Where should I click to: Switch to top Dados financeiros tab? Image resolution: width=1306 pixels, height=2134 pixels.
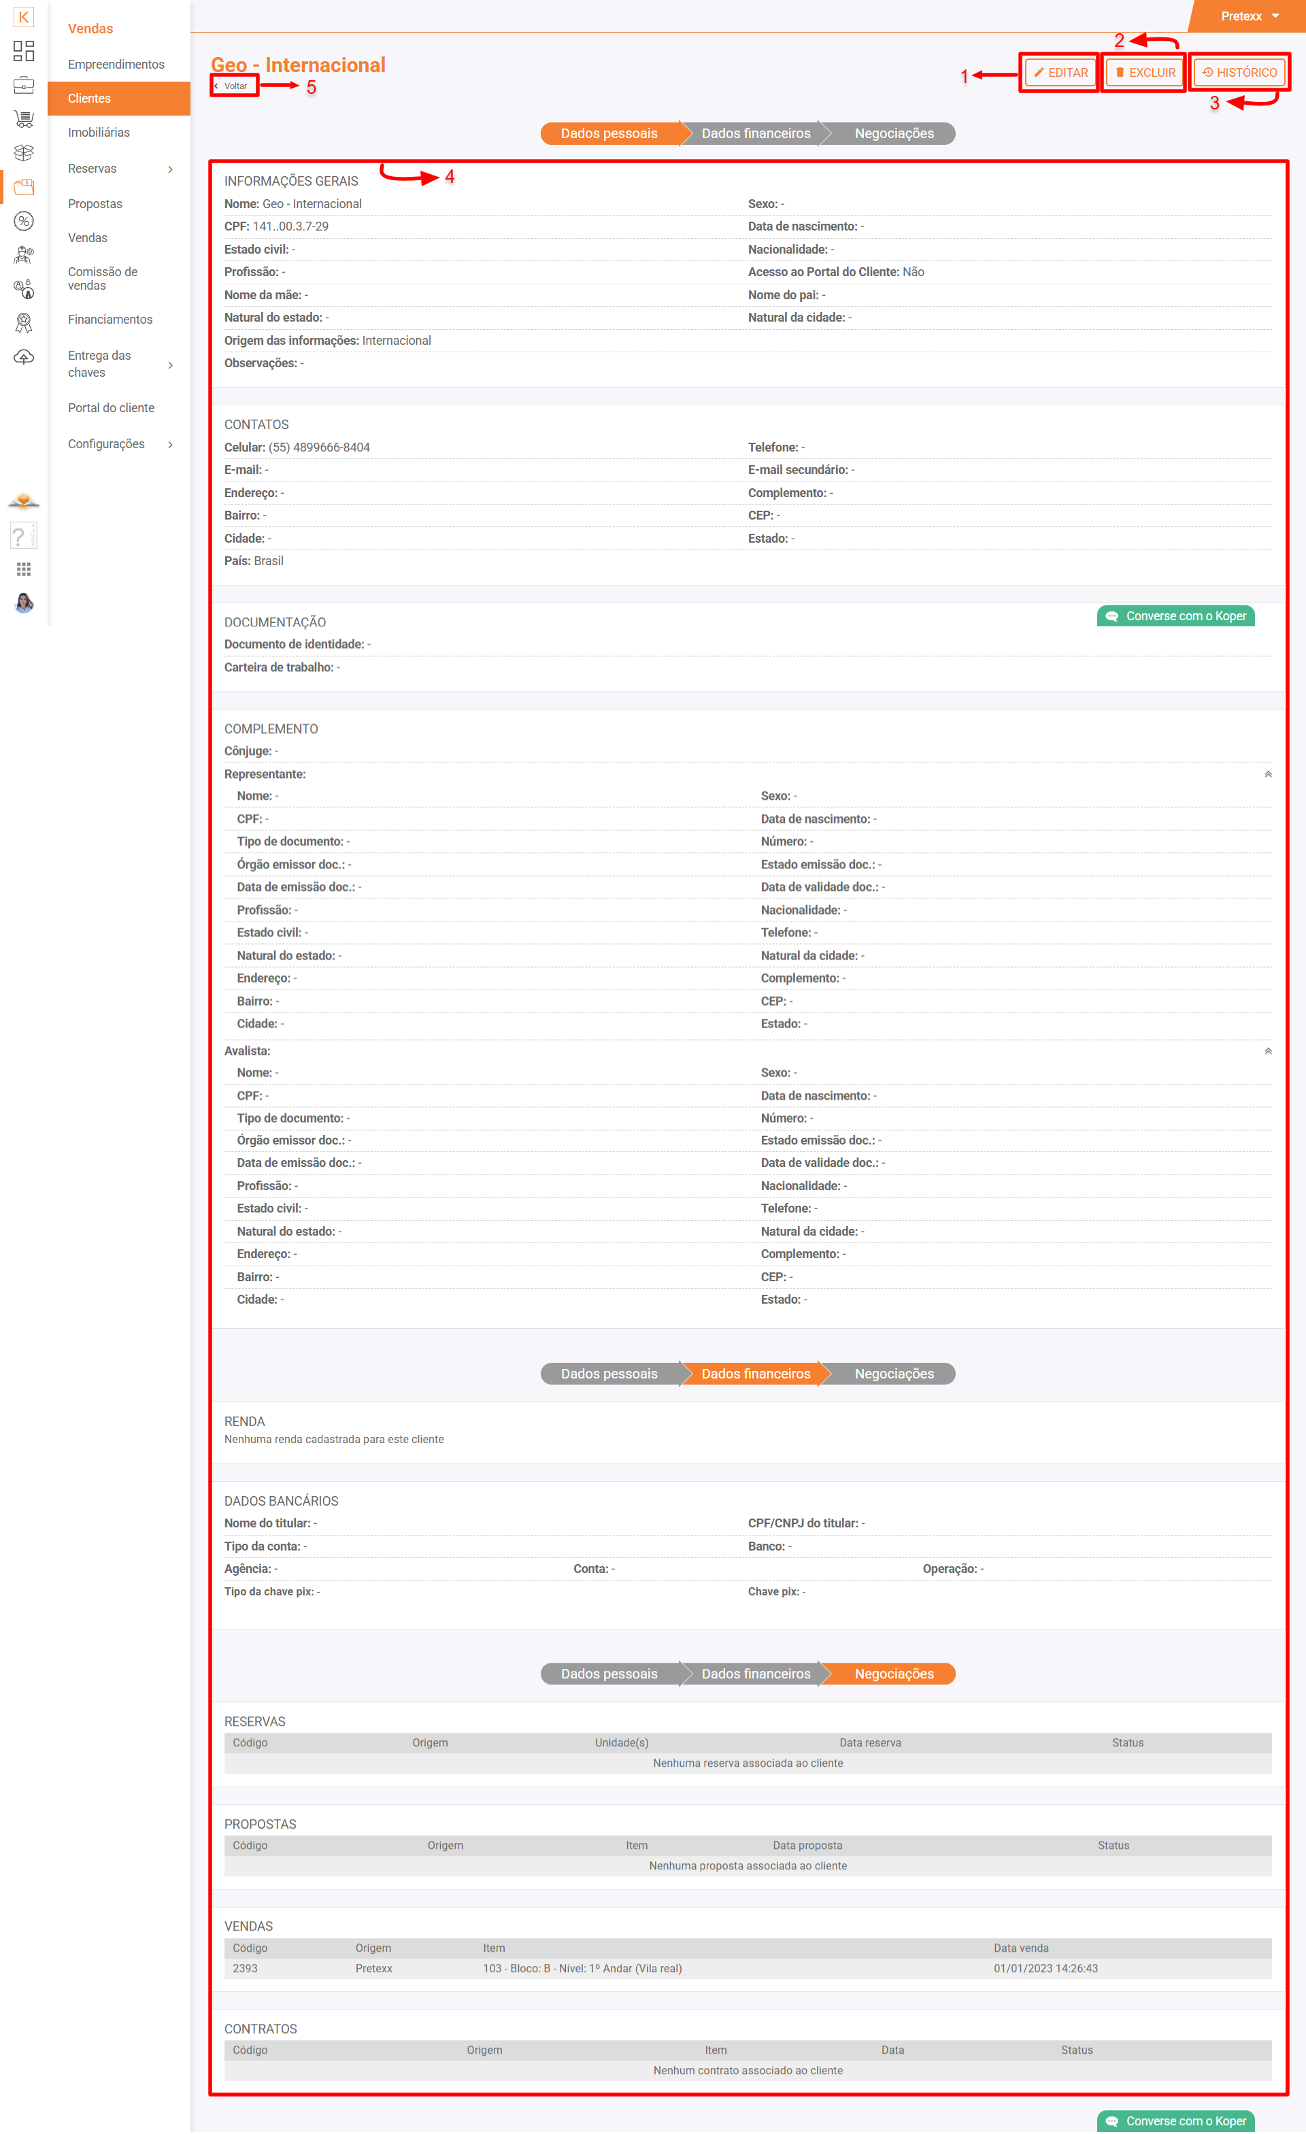(755, 133)
